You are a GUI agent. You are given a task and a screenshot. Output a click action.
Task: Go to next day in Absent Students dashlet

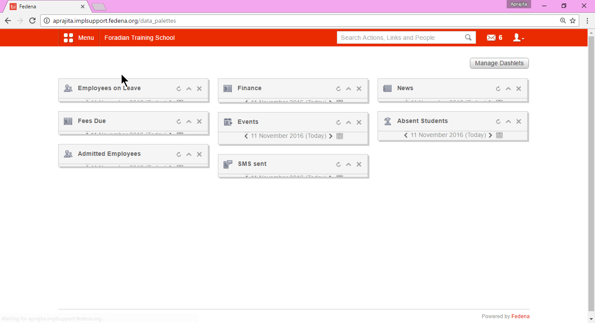coord(490,135)
